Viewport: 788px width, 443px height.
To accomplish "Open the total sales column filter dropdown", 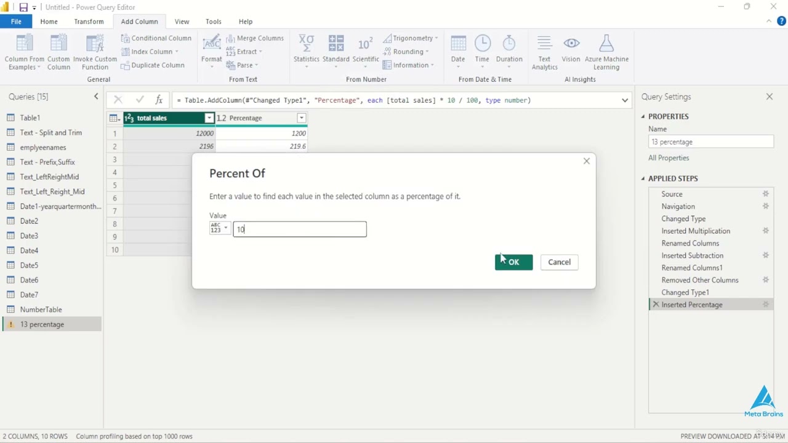I will click(x=209, y=118).
